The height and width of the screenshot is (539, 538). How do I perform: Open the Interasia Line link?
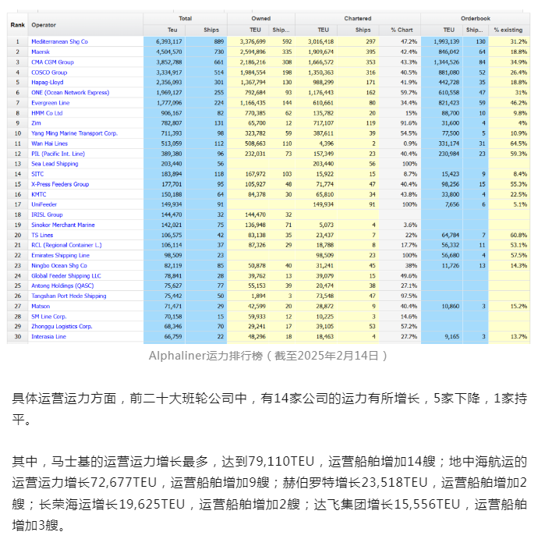[48, 336]
